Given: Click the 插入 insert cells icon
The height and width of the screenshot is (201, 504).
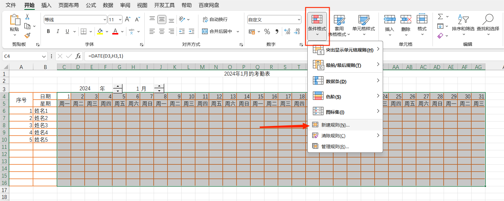Looking at the screenshot, I should pos(390,20).
